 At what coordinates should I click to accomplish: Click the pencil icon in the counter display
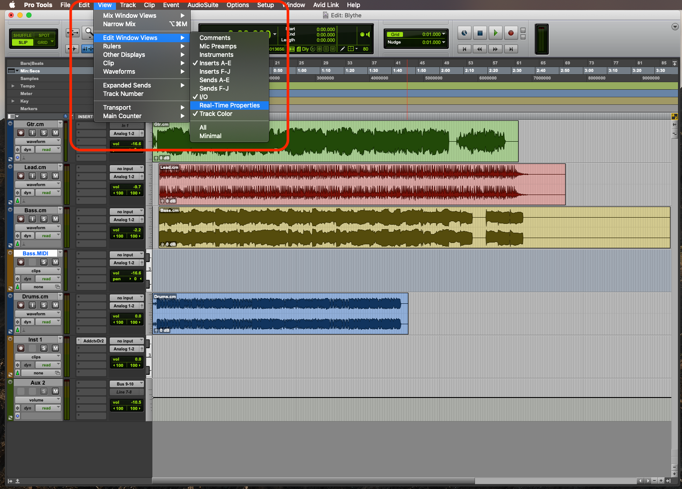click(x=343, y=49)
